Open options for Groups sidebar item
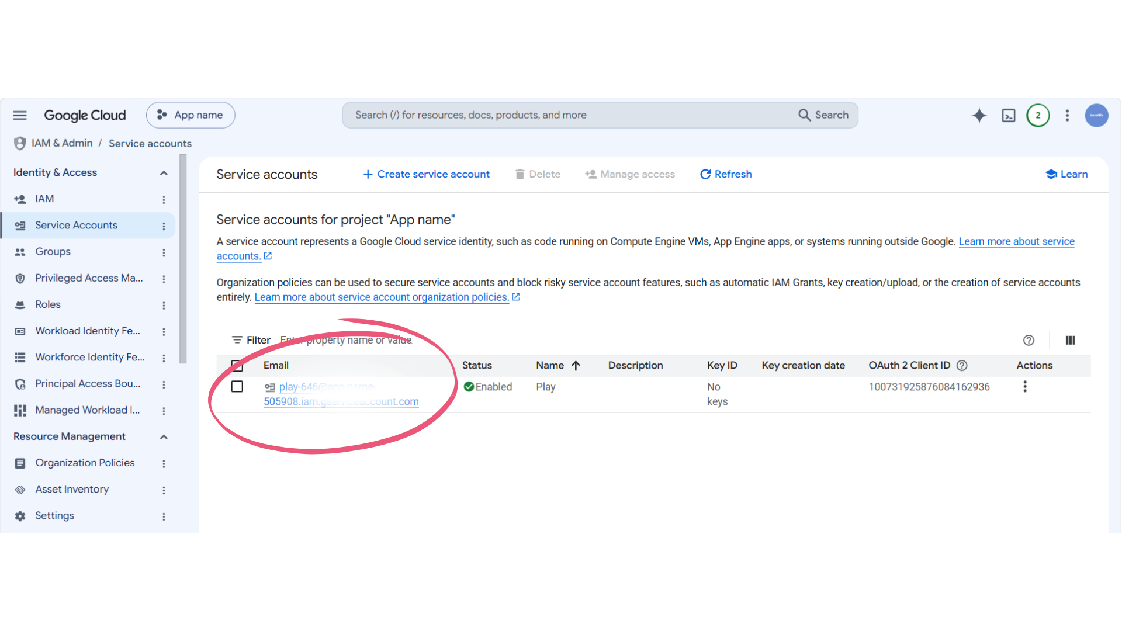The width and height of the screenshot is (1122, 631). pyautogui.click(x=164, y=252)
